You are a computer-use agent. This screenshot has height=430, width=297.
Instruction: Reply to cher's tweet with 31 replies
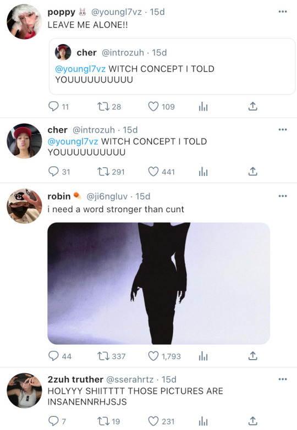[53, 172]
